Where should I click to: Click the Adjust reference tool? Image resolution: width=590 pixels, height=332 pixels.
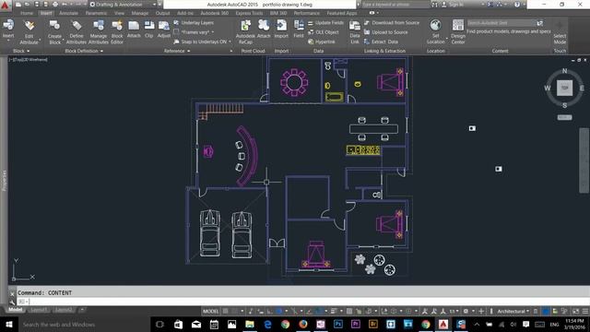[164, 30]
